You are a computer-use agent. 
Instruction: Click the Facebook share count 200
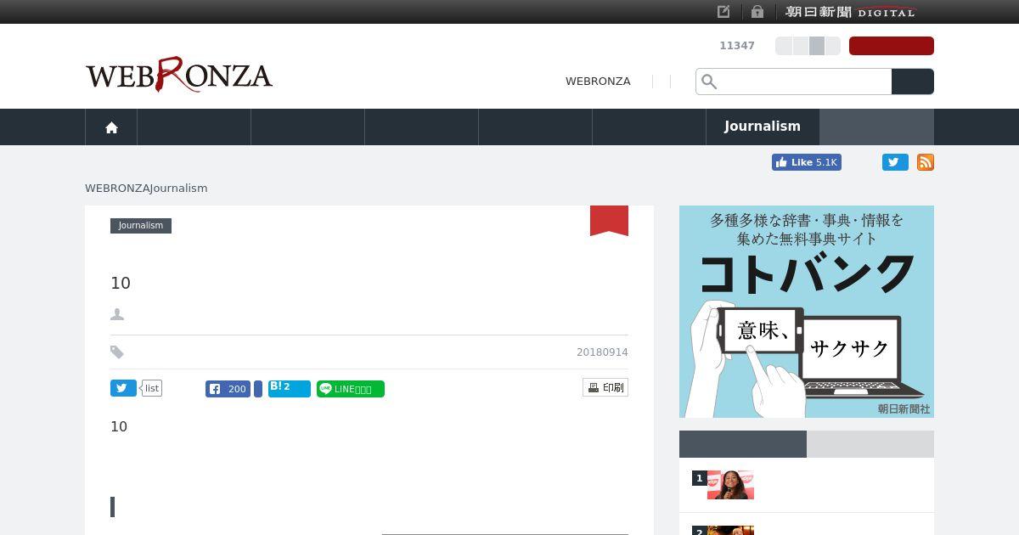tap(228, 389)
